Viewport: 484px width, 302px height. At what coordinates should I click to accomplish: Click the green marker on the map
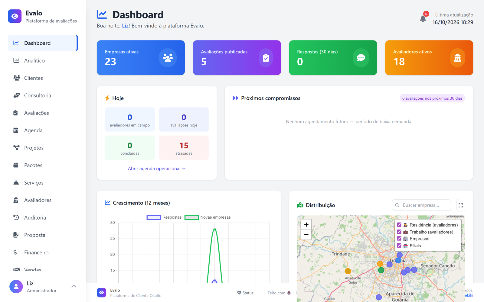point(381,270)
